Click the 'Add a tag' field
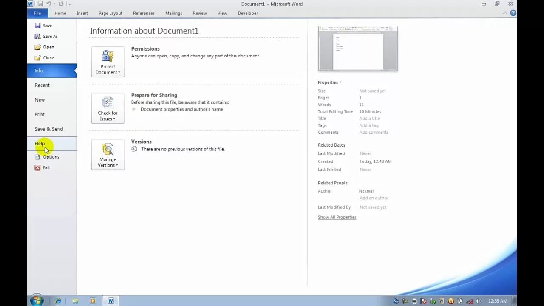 tap(369, 125)
